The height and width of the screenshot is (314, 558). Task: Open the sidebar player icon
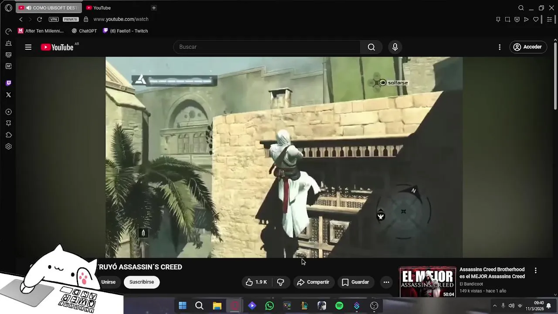pyautogui.click(x=8, y=112)
